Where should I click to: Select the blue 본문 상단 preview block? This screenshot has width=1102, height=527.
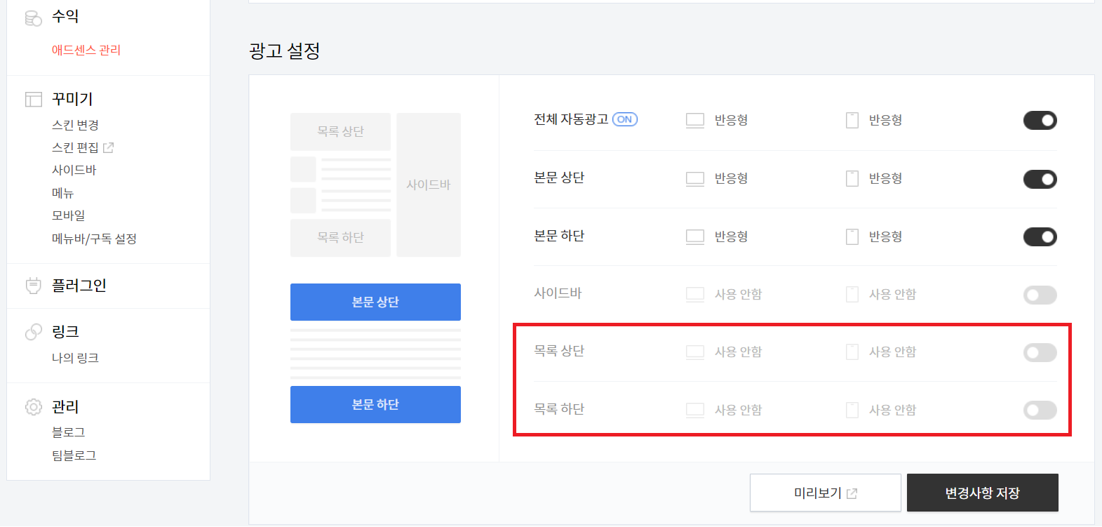coord(375,302)
